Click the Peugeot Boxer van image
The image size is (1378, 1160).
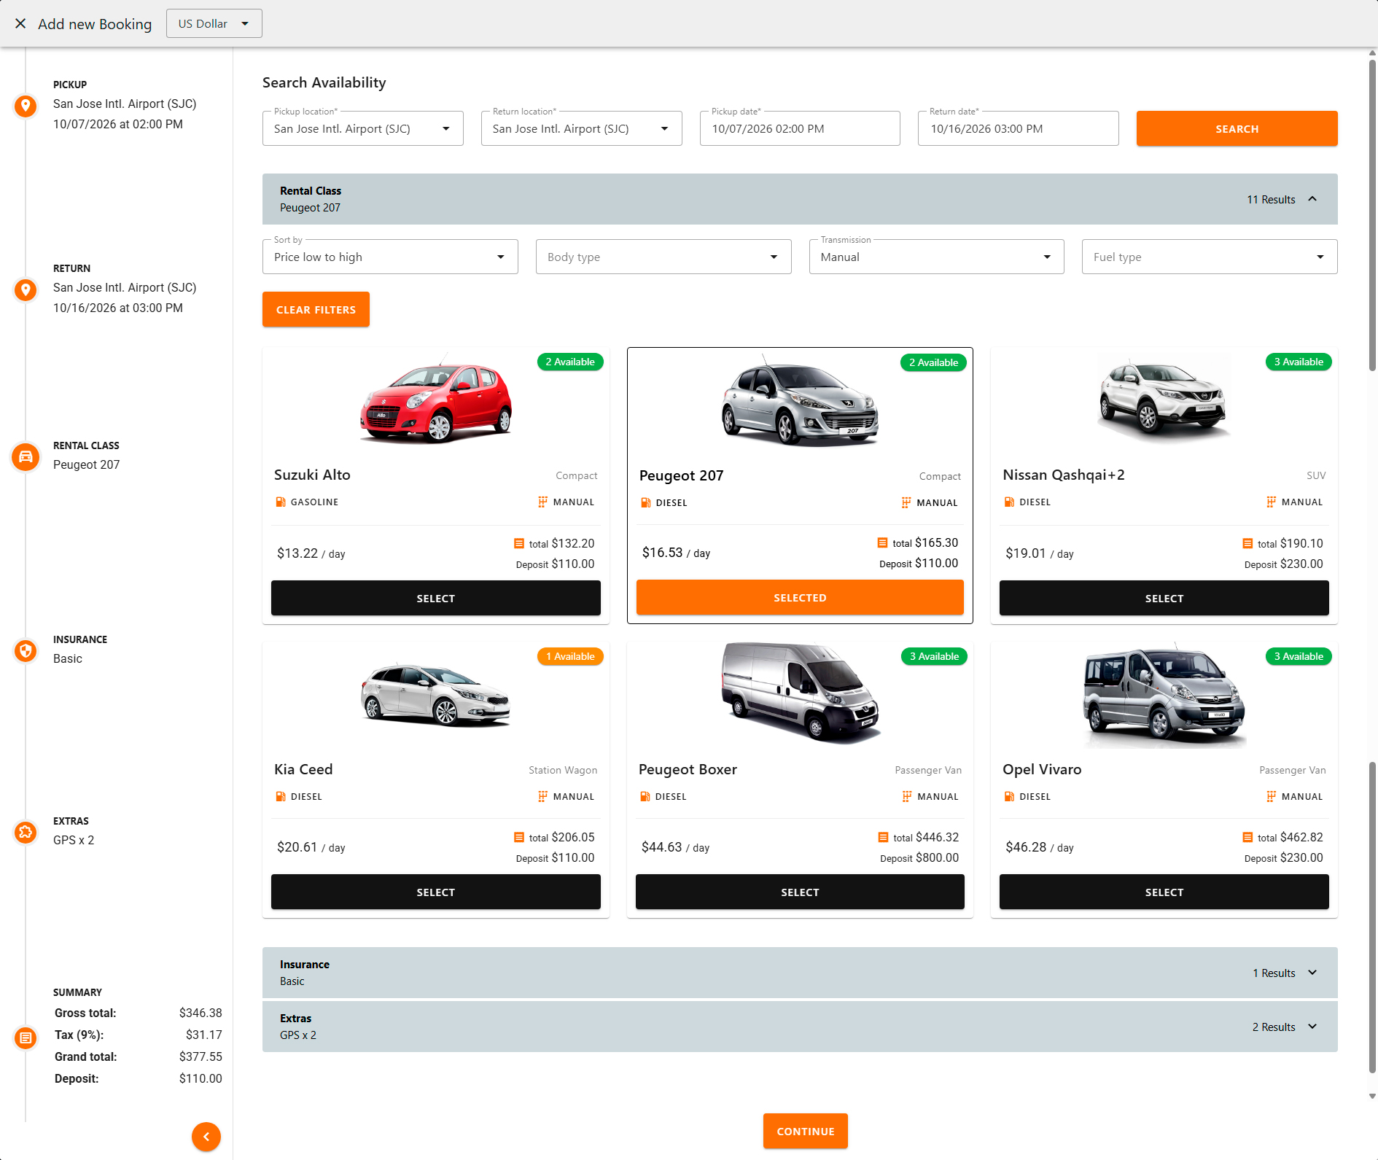click(800, 693)
